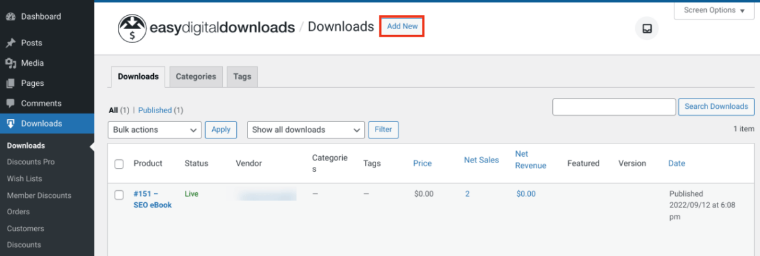The height and width of the screenshot is (256, 760).
Task: Click the Pages icon in sidebar
Action: [10, 83]
